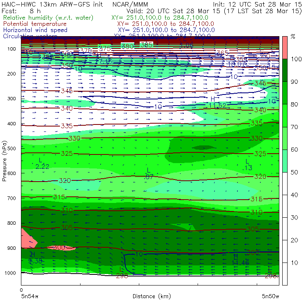304x304 pixels.
Task: Click the 'Distance (km)' axis title
Action: click(152, 296)
